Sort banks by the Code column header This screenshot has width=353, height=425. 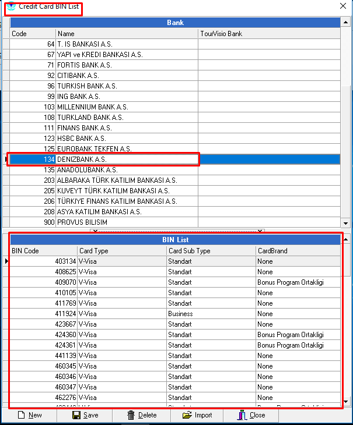tap(33, 34)
